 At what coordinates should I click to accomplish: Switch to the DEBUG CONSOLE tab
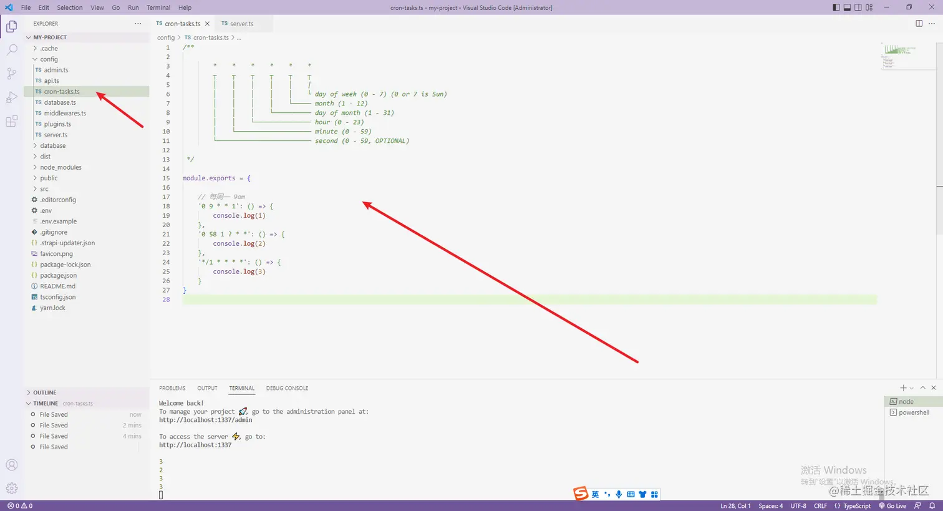pyautogui.click(x=287, y=388)
